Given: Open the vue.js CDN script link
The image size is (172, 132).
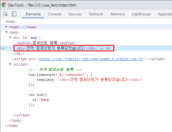Looking at the screenshot, I should pyautogui.click(x=91, y=59).
